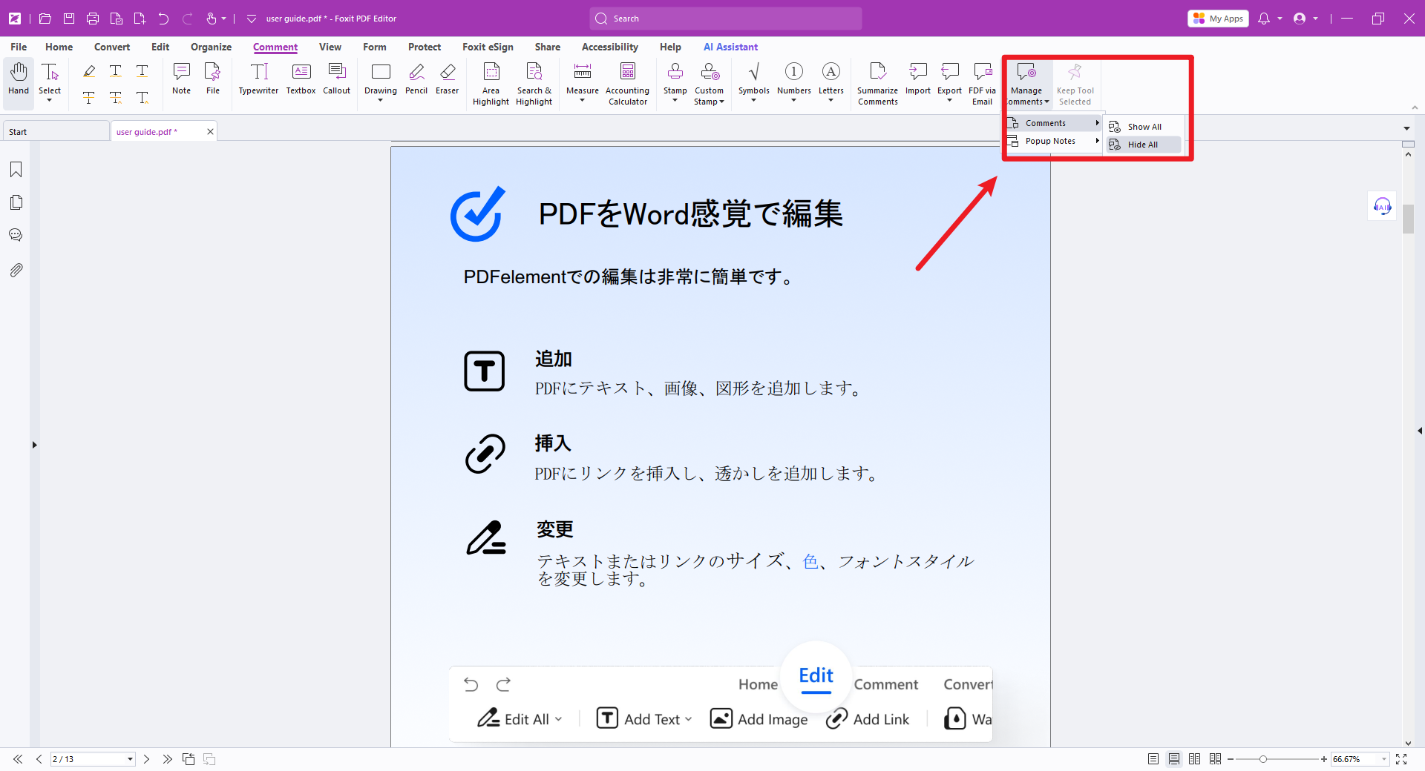Open My Apps button
Image resolution: width=1425 pixels, height=771 pixels.
(1218, 19)
